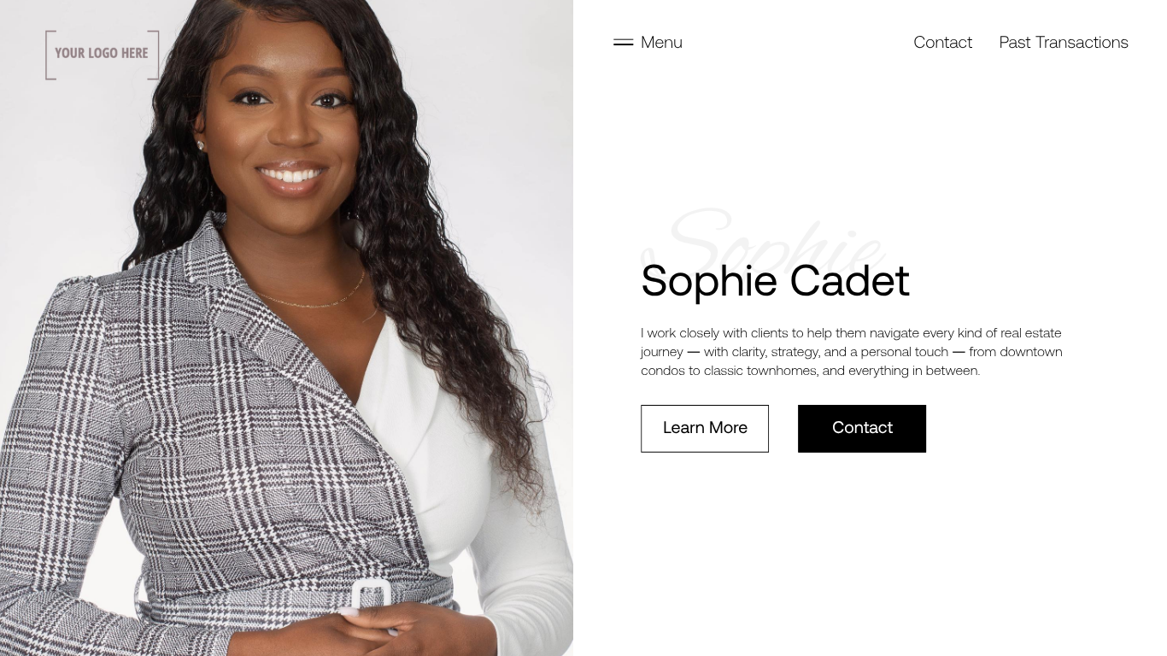This screenshot has width=1167, height=656.
Task: Click the YOUR LOGO HERE logo
Action: pos(103,55)
